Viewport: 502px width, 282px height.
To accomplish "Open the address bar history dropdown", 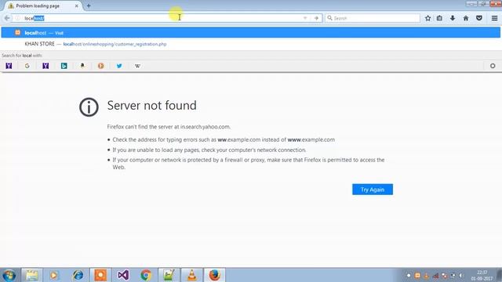I will tap(305, 18).
